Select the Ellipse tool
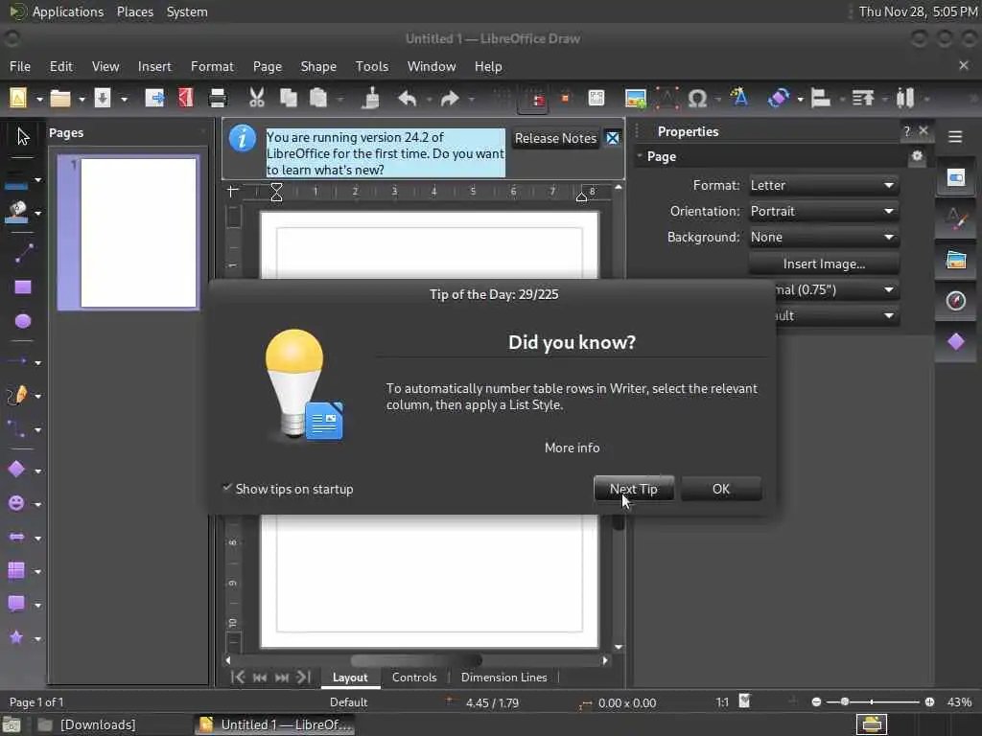The image size is (982, 736). pos(23,321)
